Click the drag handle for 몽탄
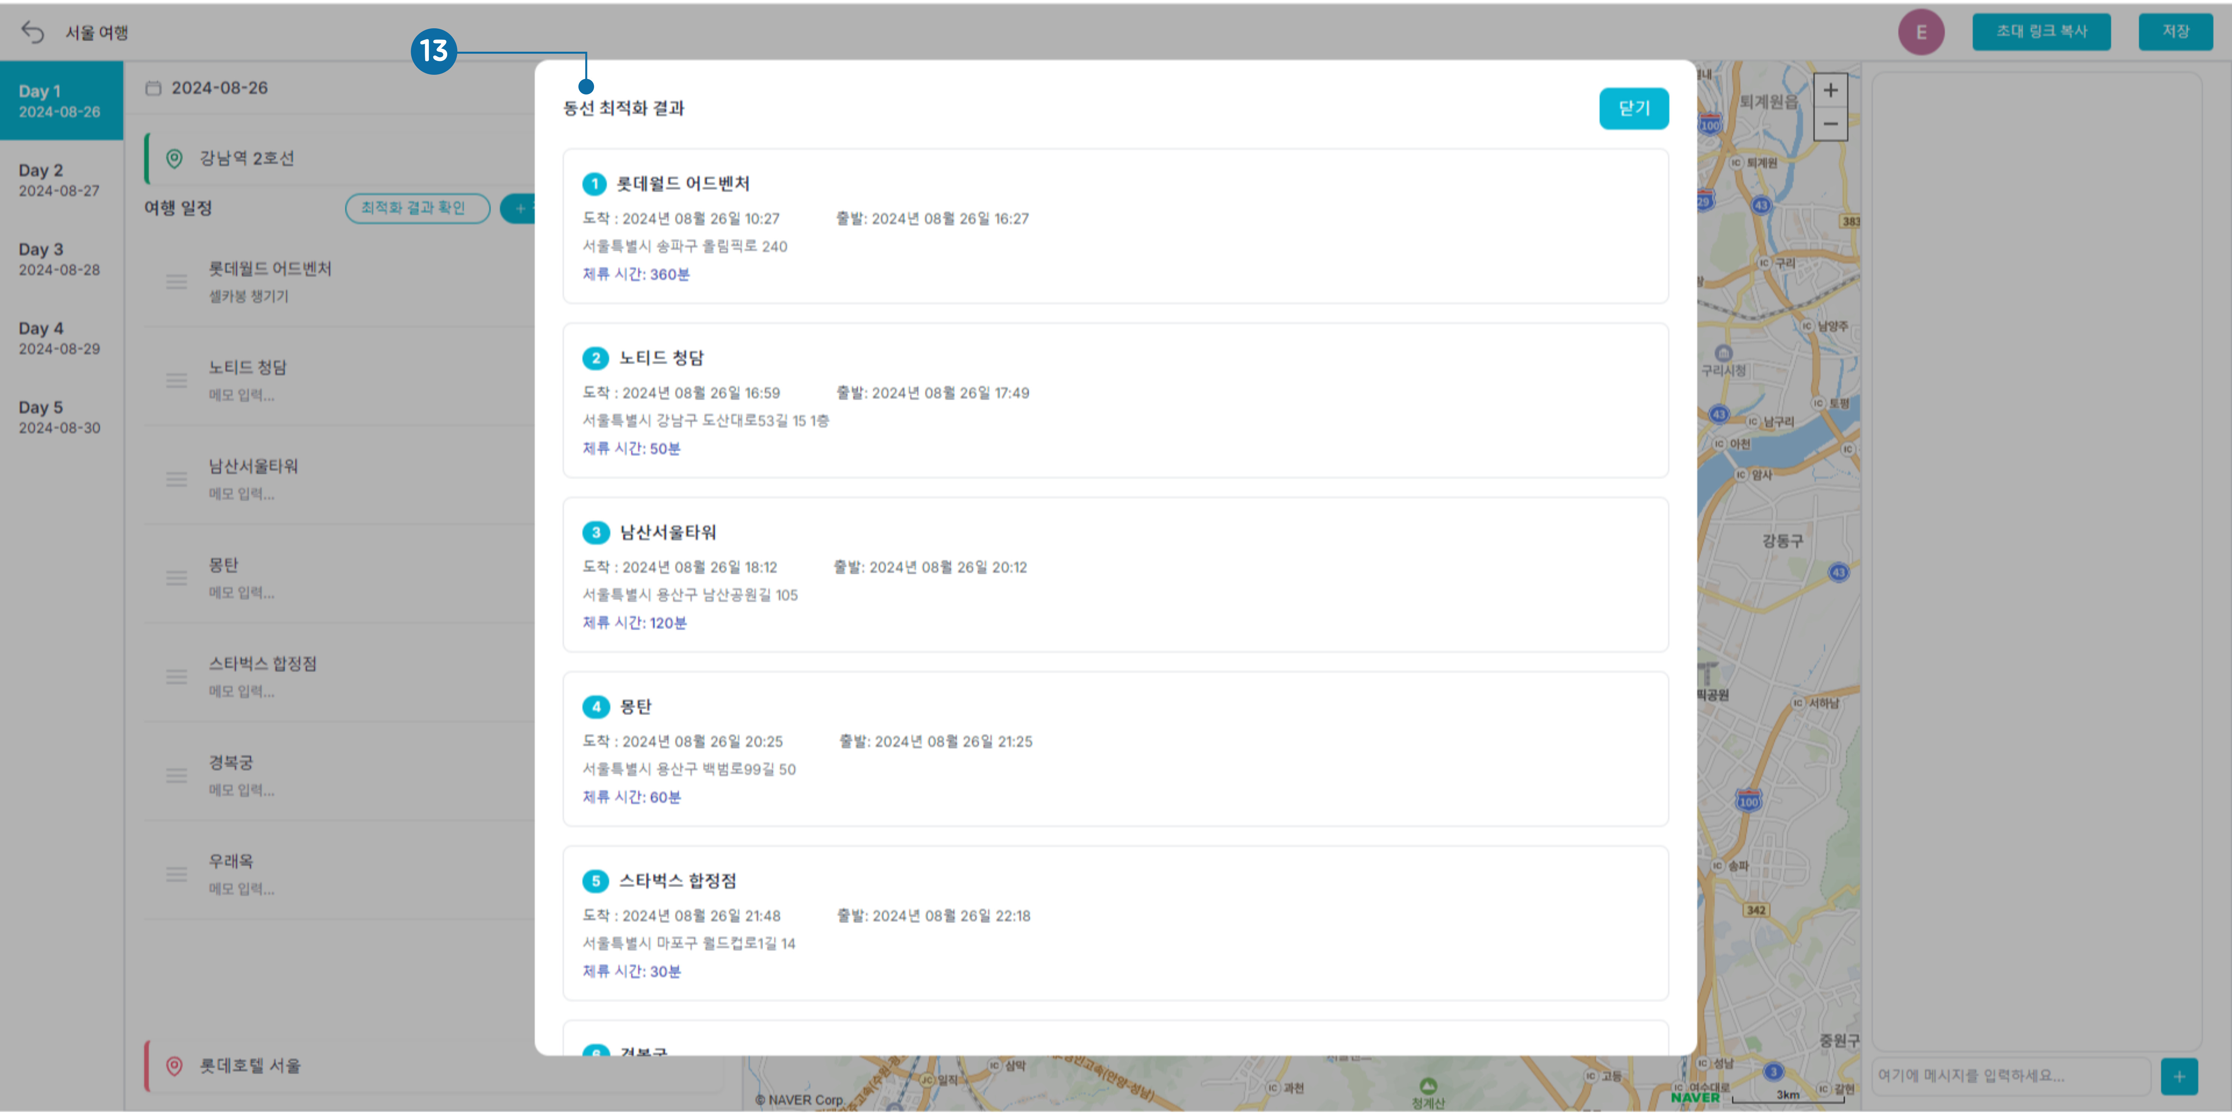This screenshot has width=2232, height=1116. (x=177, y=578)
